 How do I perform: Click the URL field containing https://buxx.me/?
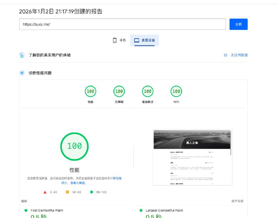pos(122,24)
